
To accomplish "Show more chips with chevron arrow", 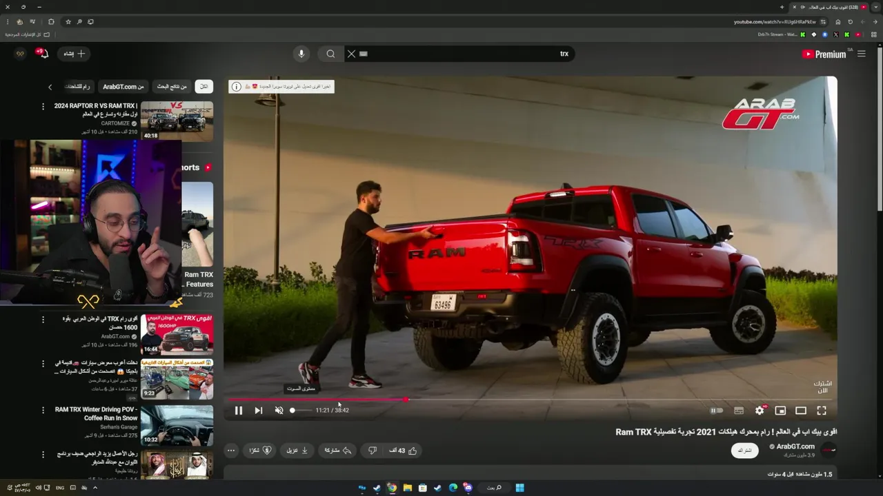I will tap(50, 87).
